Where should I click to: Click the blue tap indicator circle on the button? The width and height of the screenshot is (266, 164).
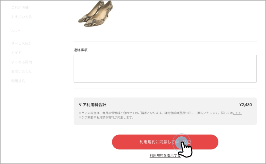point(181,142)
